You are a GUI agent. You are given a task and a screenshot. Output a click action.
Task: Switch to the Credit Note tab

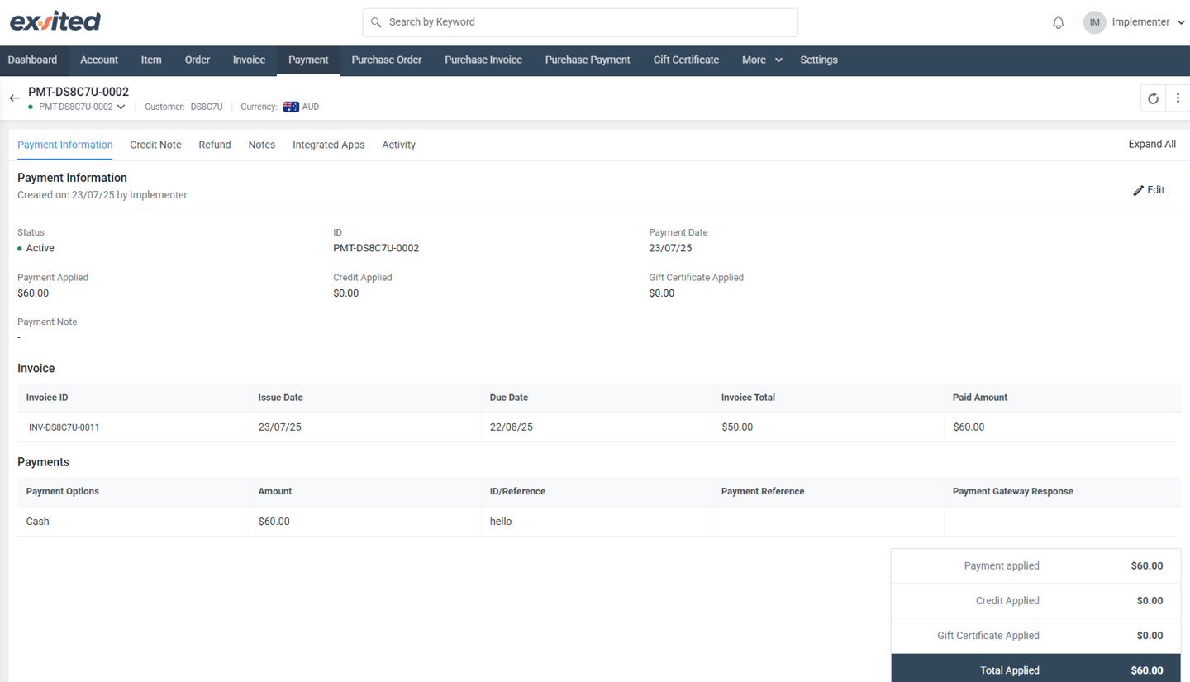(155, 145)
